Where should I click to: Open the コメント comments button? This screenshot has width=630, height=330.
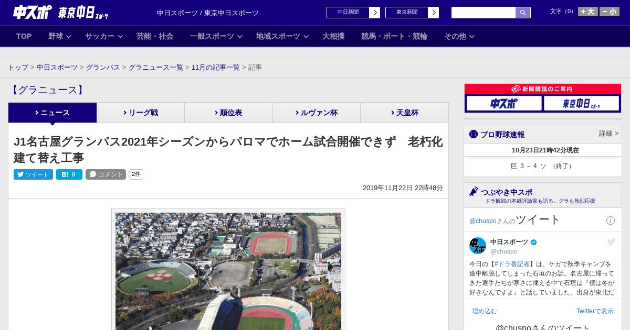pos(106,174)
